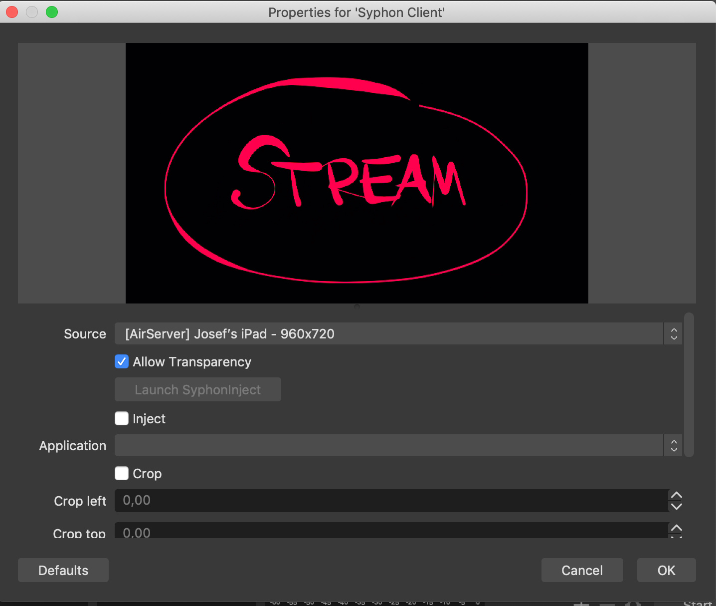Decrease Crop left with the down arrow
716x606 pixels.
[676, 507]
